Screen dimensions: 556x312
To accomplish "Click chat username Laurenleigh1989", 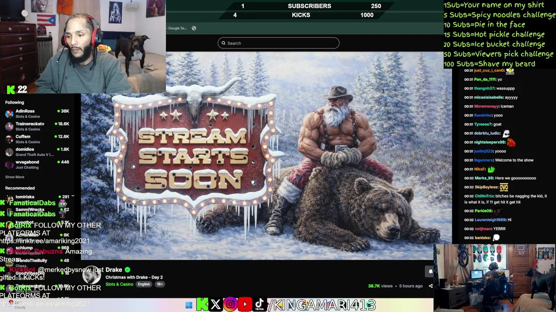I will tap(490, 220).
